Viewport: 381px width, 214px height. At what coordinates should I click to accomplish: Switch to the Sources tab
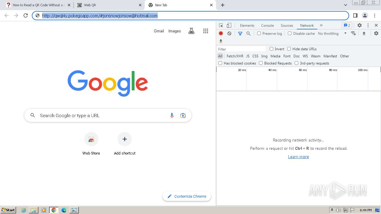pos(287,26)
